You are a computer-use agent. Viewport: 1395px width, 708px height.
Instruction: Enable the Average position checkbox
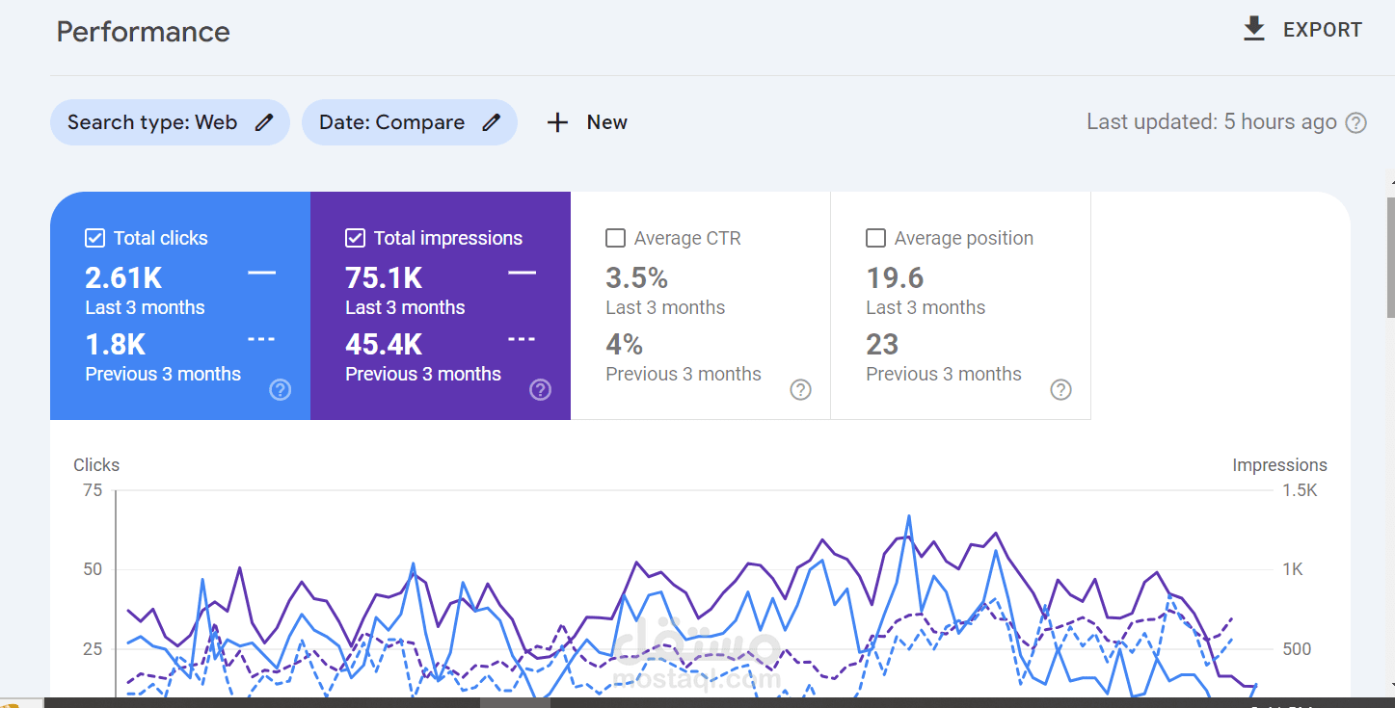875,238
